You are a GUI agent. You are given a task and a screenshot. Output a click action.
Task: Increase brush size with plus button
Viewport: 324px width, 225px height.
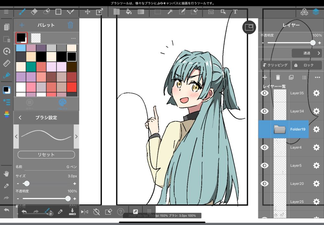(x=75, y=184)
